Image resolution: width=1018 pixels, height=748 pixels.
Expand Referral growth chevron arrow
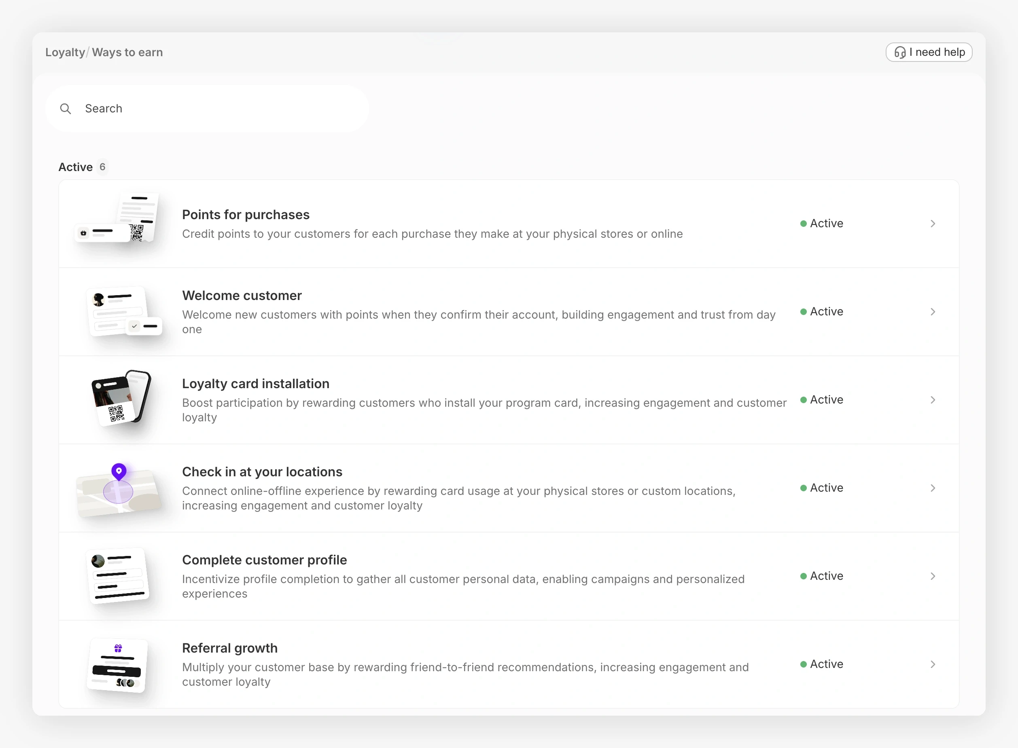[x=933, y=664]
